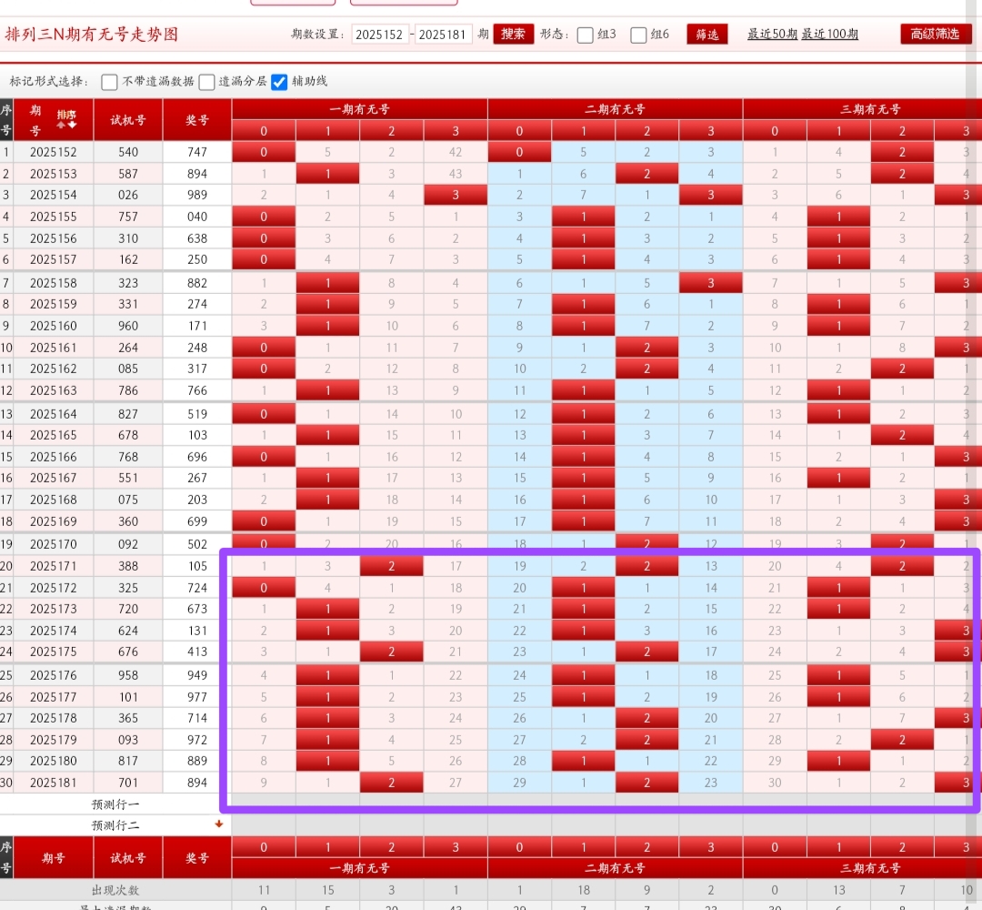Click the highlighted red cell in row 2025152 under 一期有无号
The width and height of the screenshot is (982, 910).
coord(264,152)
